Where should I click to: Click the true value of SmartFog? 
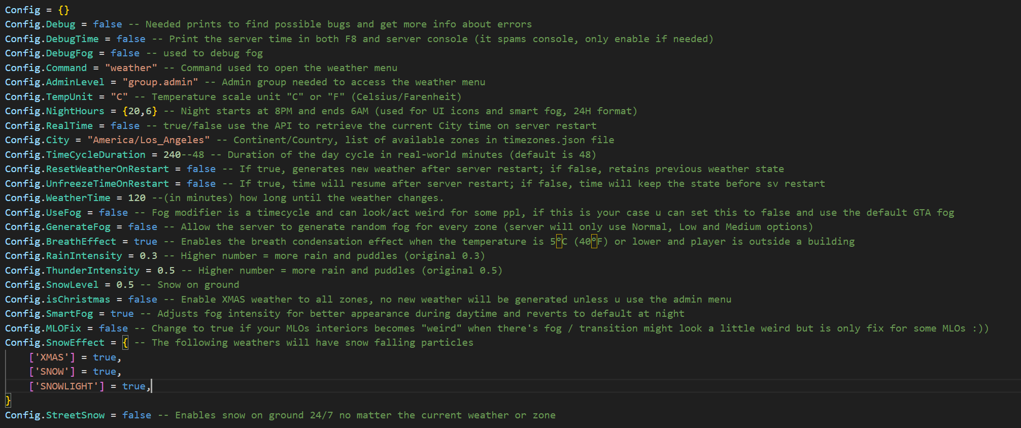coord(122,314)
